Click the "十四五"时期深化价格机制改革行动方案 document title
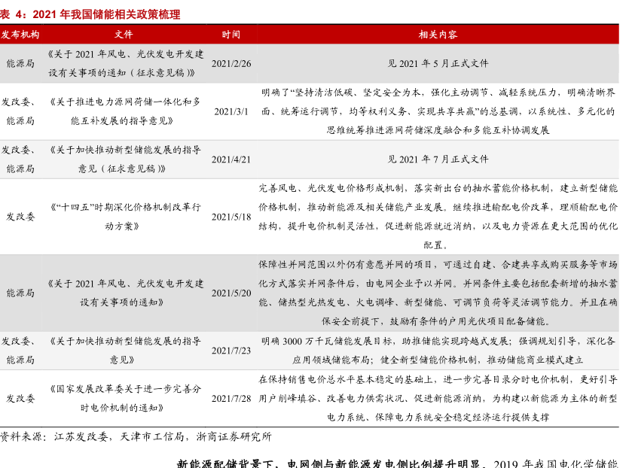 coord(124,216)
